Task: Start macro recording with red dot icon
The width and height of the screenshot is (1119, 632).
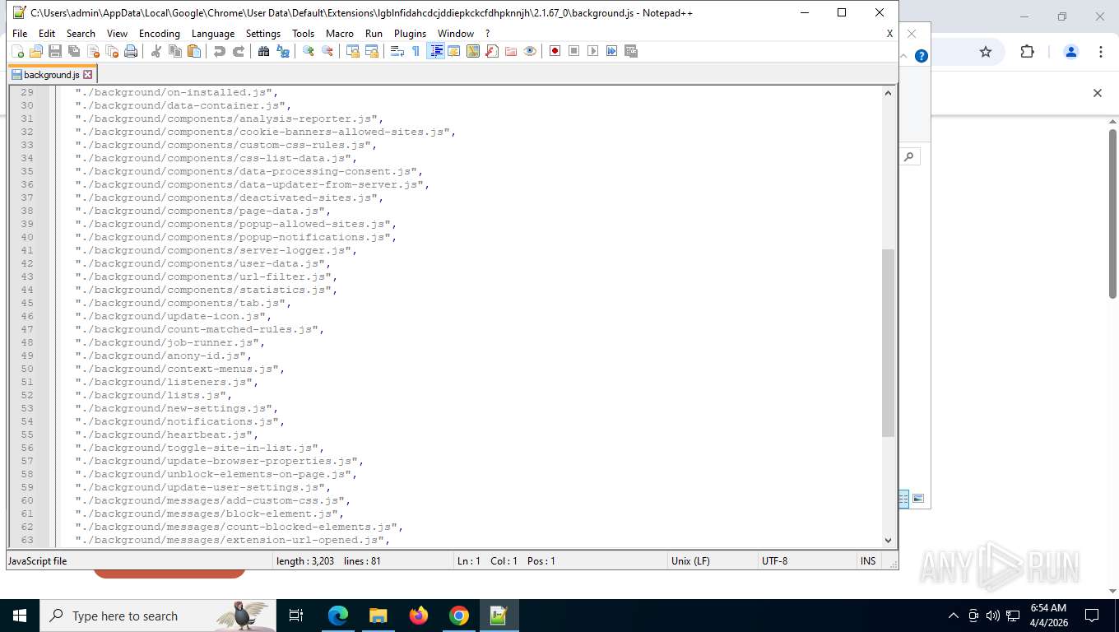Action: coord(555,51)
